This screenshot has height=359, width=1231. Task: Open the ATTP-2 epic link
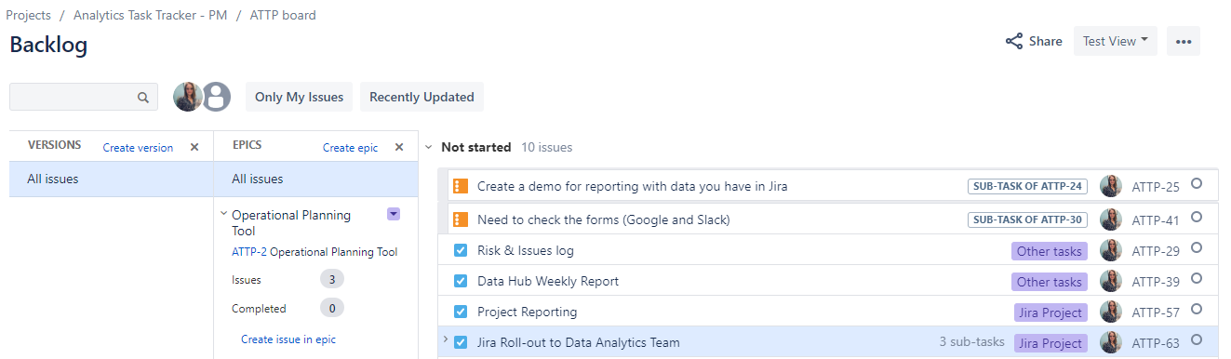tap(248, 252)
